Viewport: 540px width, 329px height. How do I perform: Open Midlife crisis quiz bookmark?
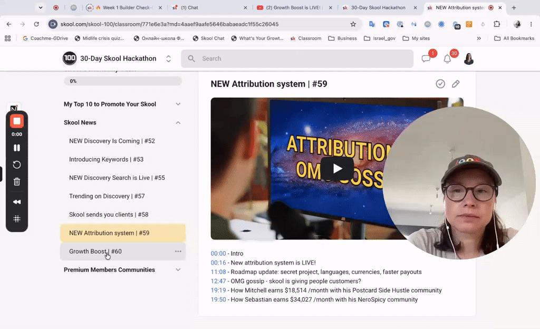tap(100, 38)
